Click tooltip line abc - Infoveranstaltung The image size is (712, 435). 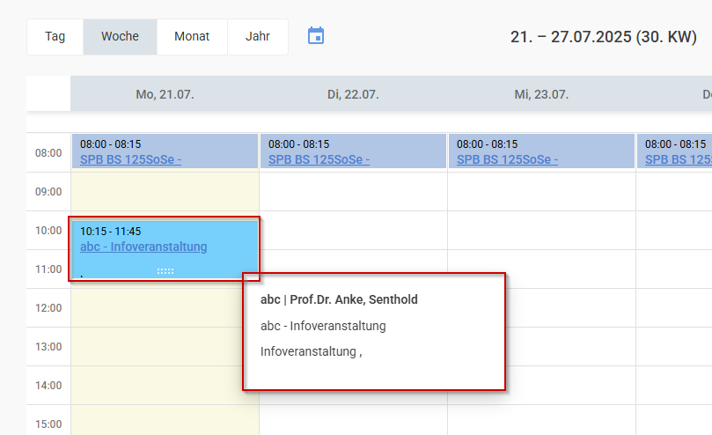323,326
